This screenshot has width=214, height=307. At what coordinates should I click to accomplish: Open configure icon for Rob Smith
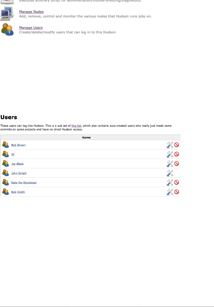[170, 192]
